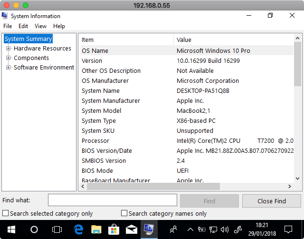The height and width of the screenshot is (239, 304).
Task: Minimize remote window yellow button
Action: tap(16, 5)
